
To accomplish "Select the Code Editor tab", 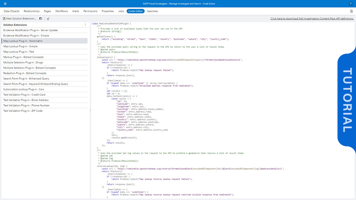I will (136, 11).
